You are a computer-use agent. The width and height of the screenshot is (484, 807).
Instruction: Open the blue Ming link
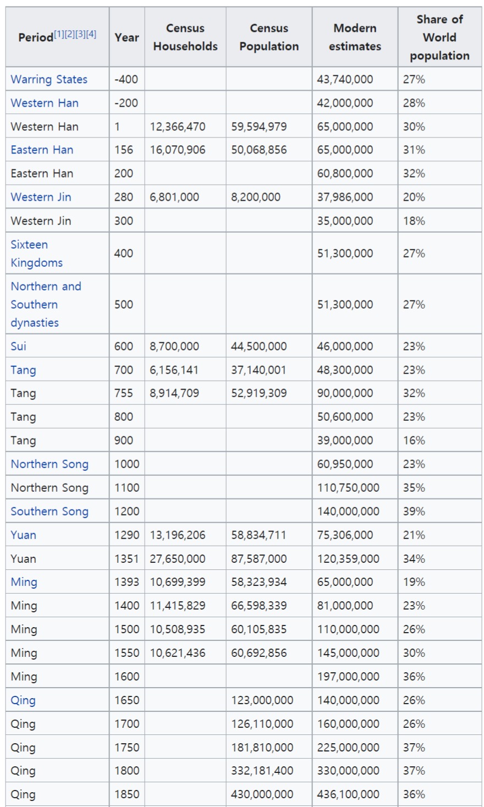(x=24, y=582)
